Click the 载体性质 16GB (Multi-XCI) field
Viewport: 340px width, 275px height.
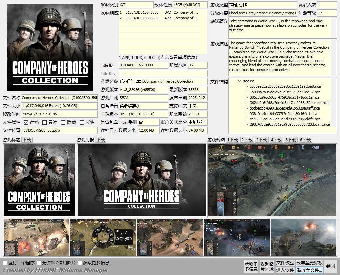pos(190,5)
